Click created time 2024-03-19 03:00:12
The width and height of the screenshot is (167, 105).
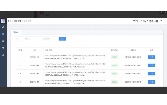(133, 74)
